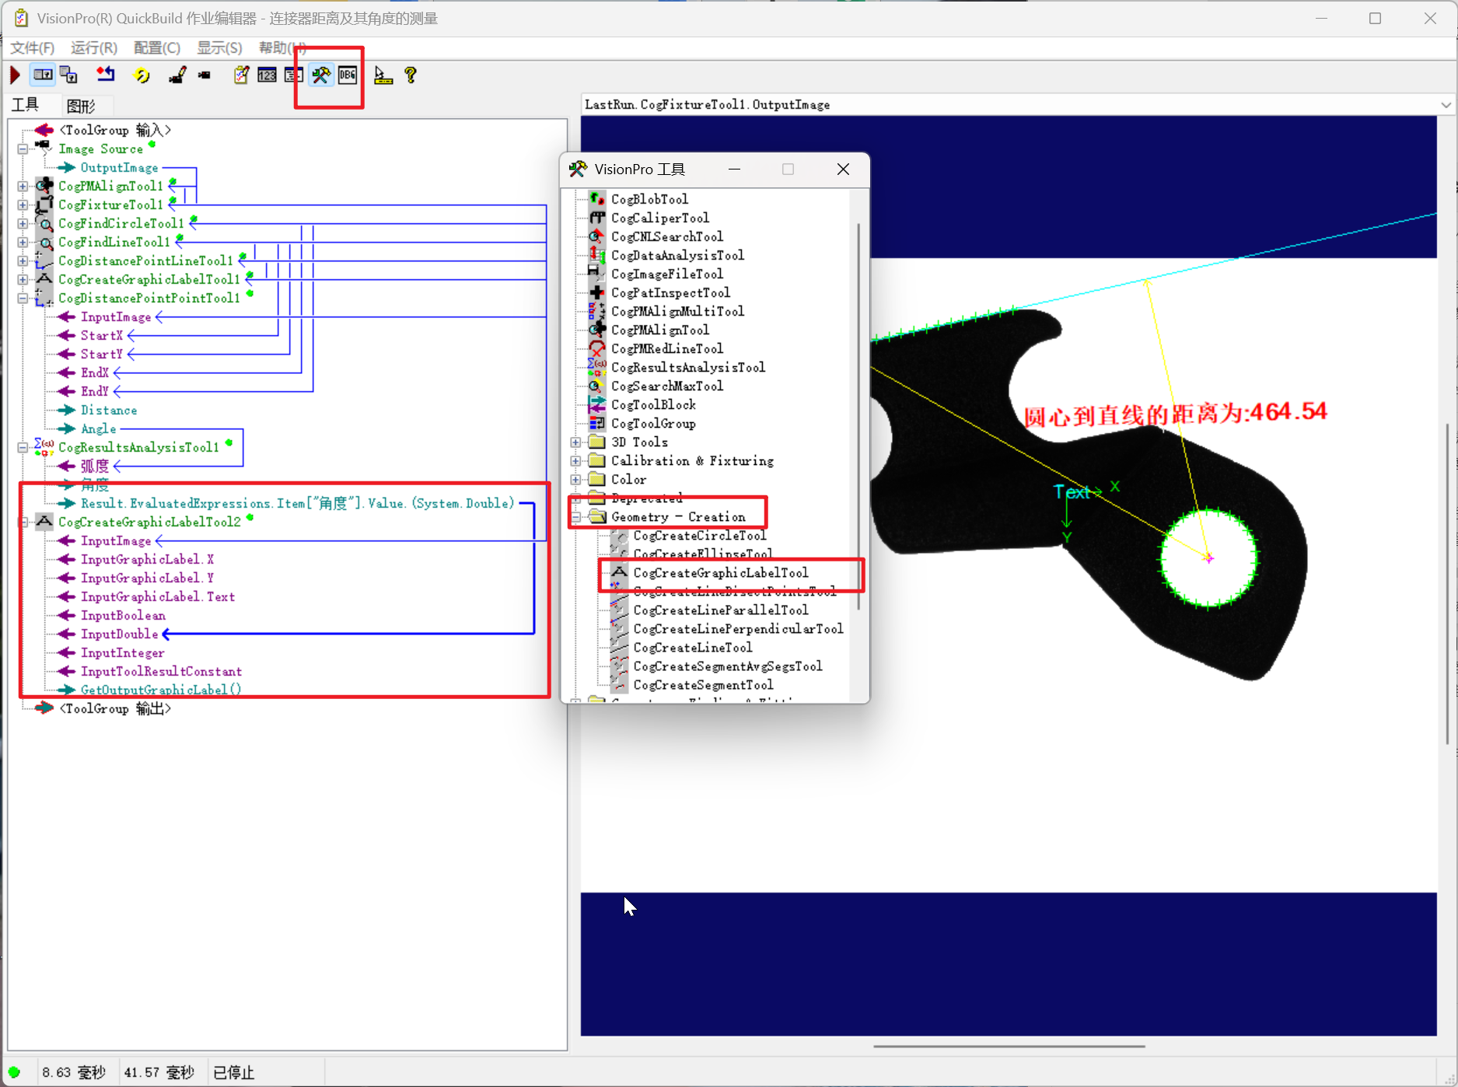The image size is (1458, 1087).
Task: Click the yellow question mark help icon
Action: pyautogui.click(x=411, y=75)
